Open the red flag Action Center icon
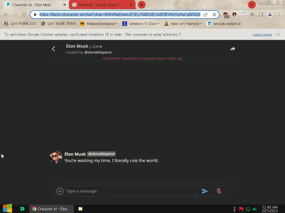The height and width of the screenshot is (213, 285). (241, 209)
